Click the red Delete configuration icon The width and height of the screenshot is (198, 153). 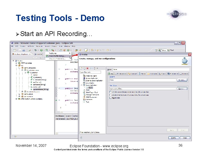pyautogui.click(x=87, y=68)
